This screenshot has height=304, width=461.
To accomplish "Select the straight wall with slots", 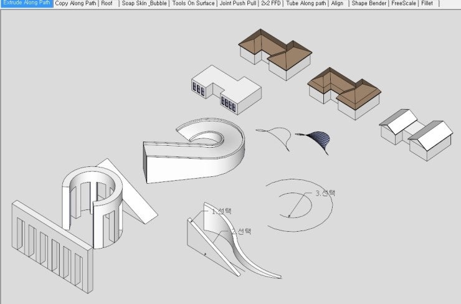I will [x=52, y=247].
